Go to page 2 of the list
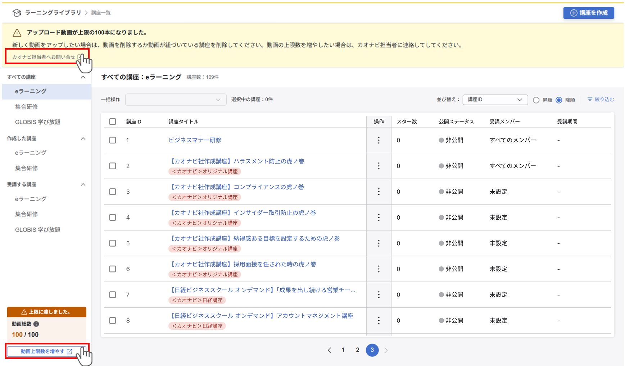 (357, 350)
